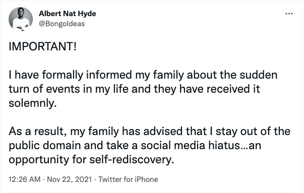304x193 pixels.
Task: Select the IMPORTANT! heading text
Action: pos(43,47)
